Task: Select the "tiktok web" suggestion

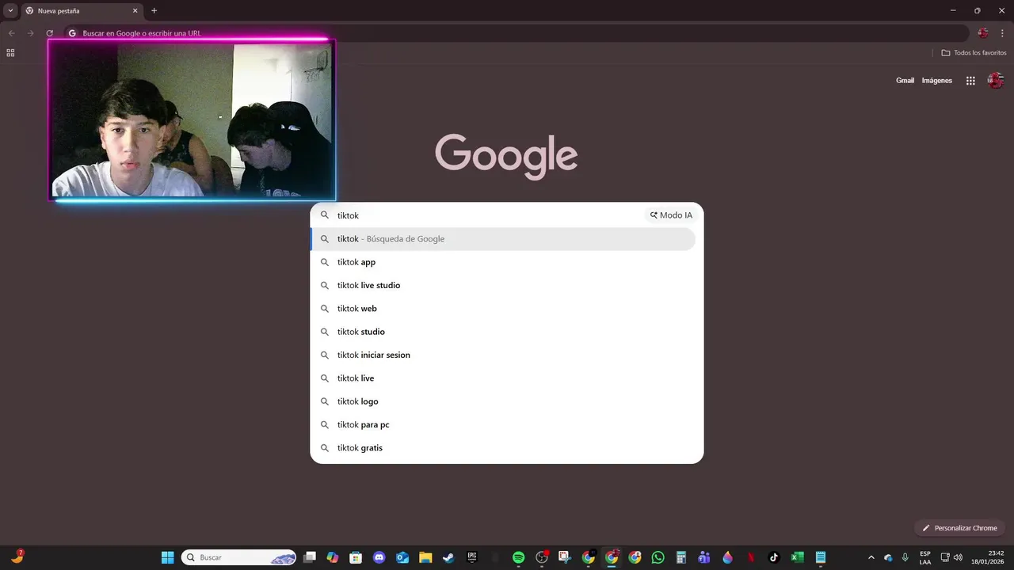Action: 504,309
